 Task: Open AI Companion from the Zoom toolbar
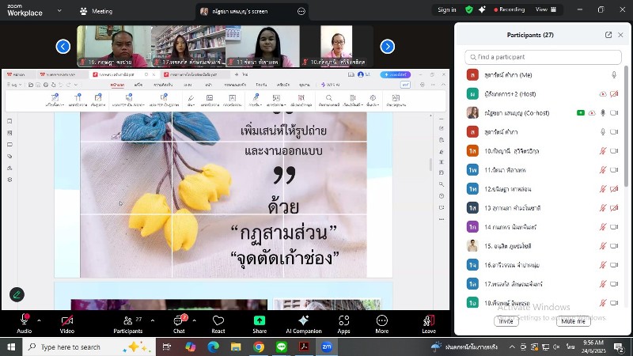(304, 324)
